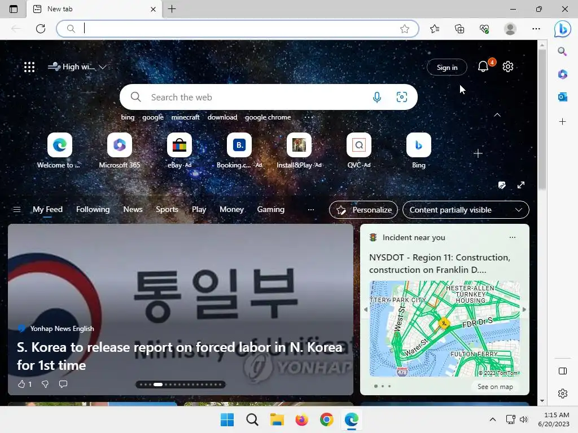Add a new app to the sidebar
The width and height of the screenshot is (578, 433).
point(562,122)
